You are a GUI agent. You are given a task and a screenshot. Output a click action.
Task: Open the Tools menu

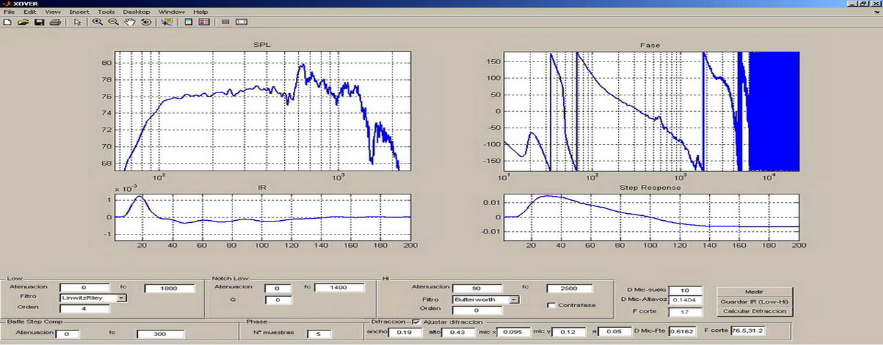point(106,12)
